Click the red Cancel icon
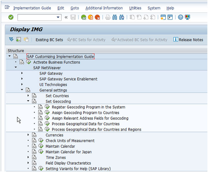This screenshot has width=208, height=172. (x=97, y=17)
